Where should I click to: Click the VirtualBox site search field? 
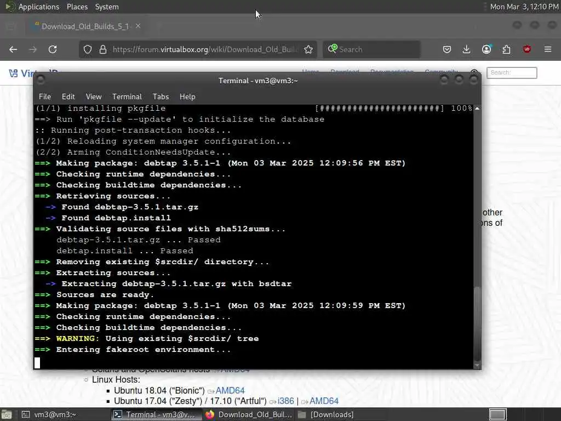click(512, 73)
